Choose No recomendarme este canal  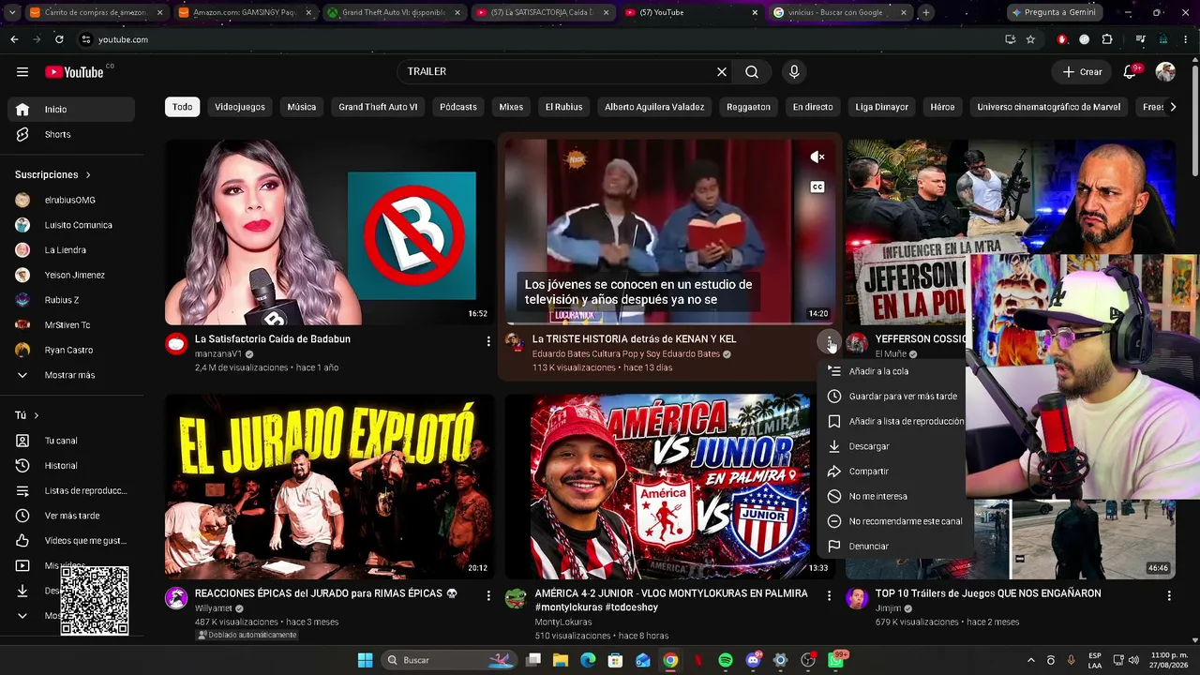892,521
